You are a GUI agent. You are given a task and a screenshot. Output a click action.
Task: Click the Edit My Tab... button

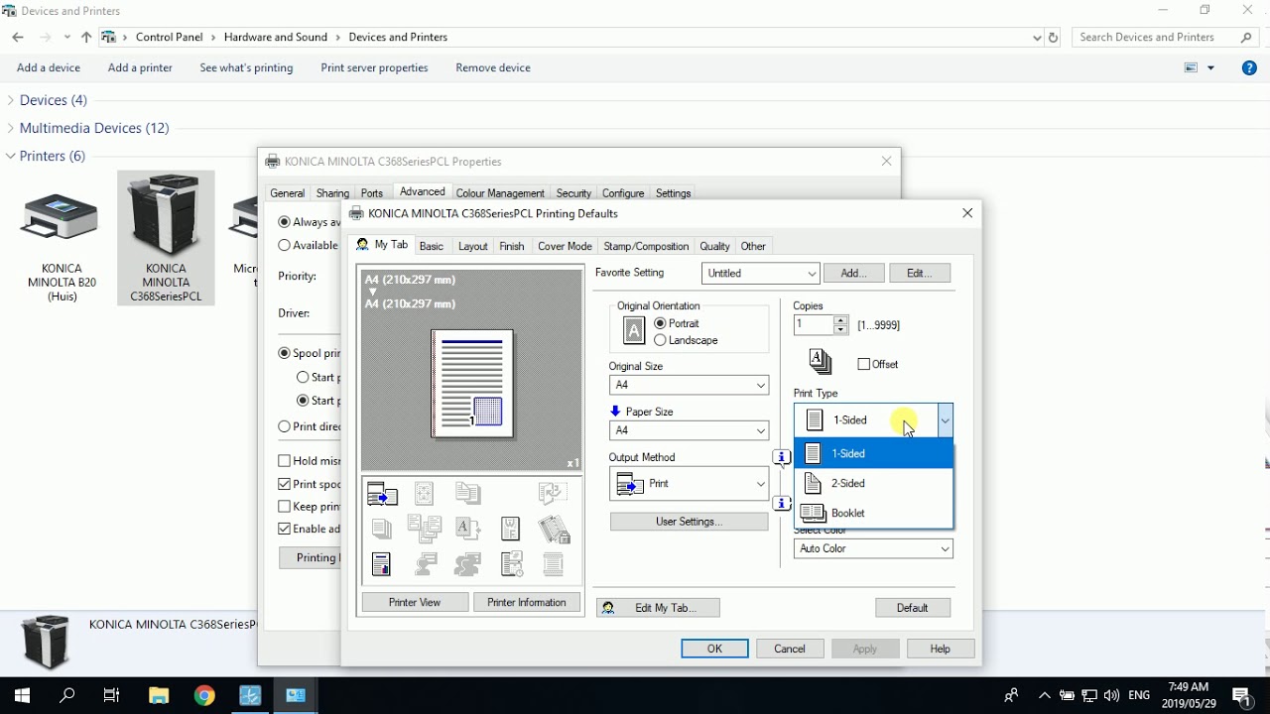[x=658, y=608]
